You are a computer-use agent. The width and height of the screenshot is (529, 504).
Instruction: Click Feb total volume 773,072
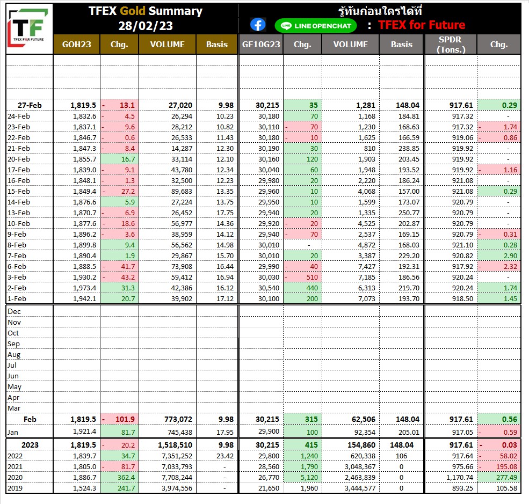(x=178, y=419)
